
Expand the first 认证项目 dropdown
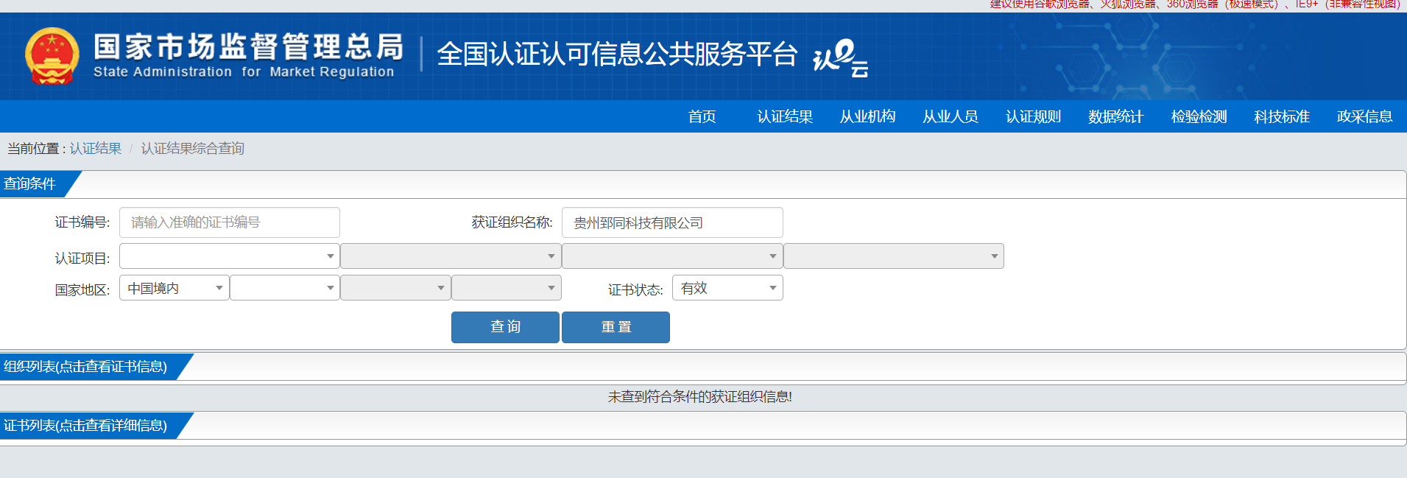point(230,256)
